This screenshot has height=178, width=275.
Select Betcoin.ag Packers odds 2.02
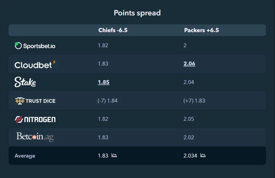pos(189,137)
